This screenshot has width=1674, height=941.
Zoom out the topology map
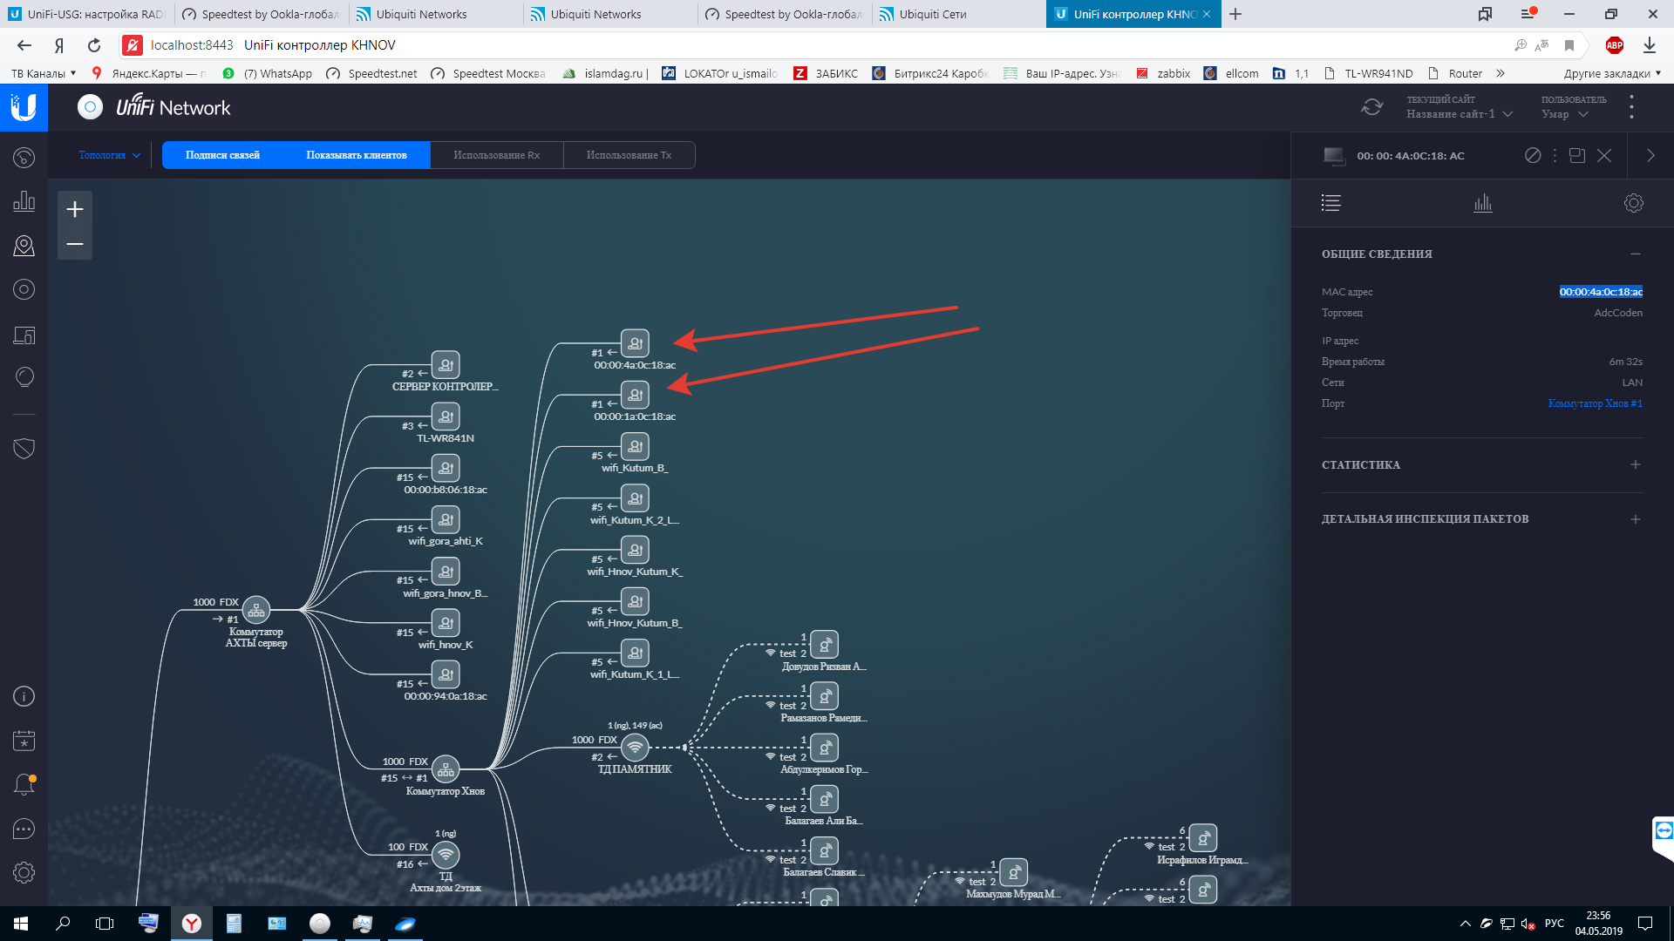pos(75,244)
